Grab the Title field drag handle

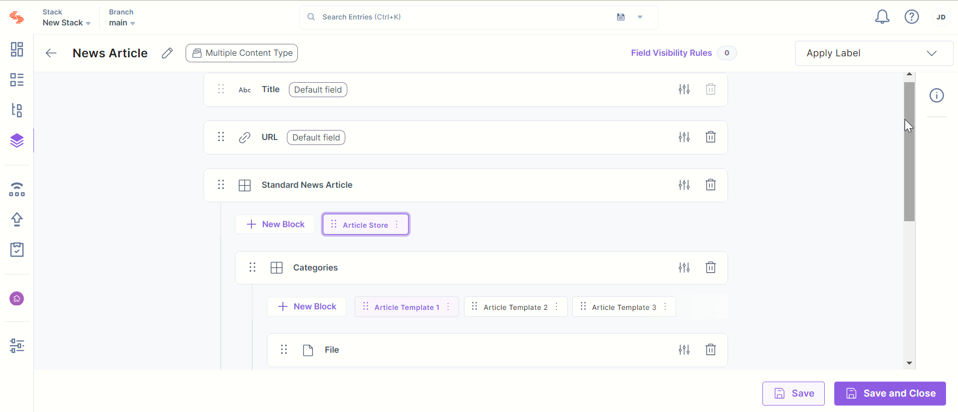click(x=221, y=89)
